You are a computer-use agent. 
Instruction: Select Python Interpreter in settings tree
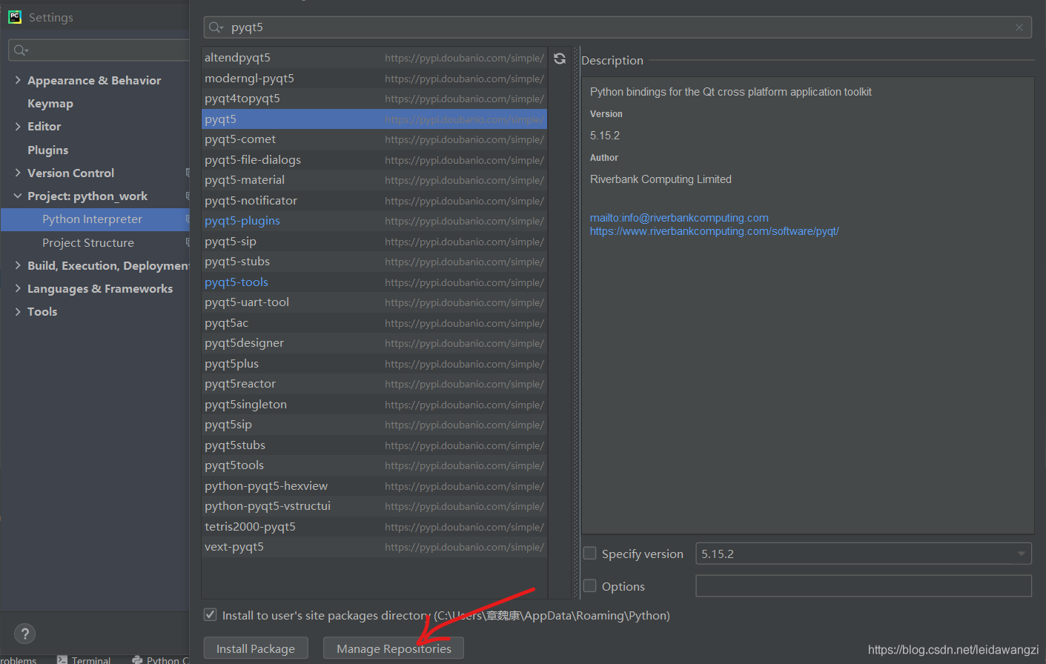(x=92, y=219)
